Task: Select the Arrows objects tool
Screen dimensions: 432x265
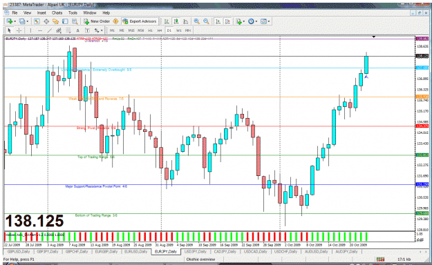Action: [97, 30]
